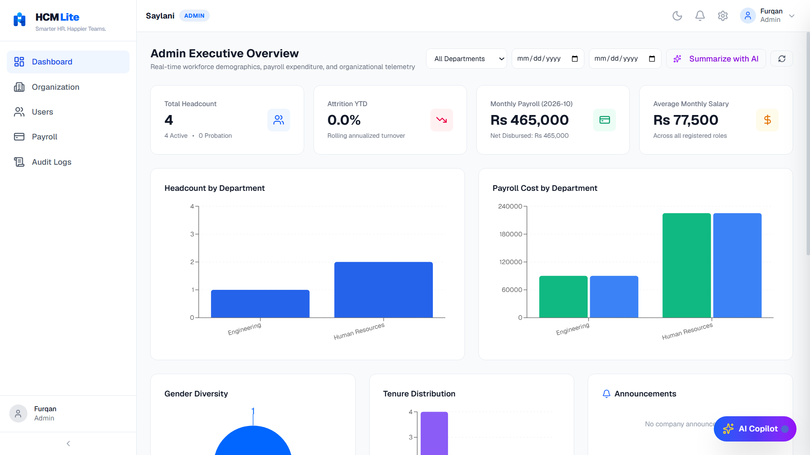Open notifications bell in top bar
Image resolution: width=810 pixels, height=455 pixels.
point(700,16)
